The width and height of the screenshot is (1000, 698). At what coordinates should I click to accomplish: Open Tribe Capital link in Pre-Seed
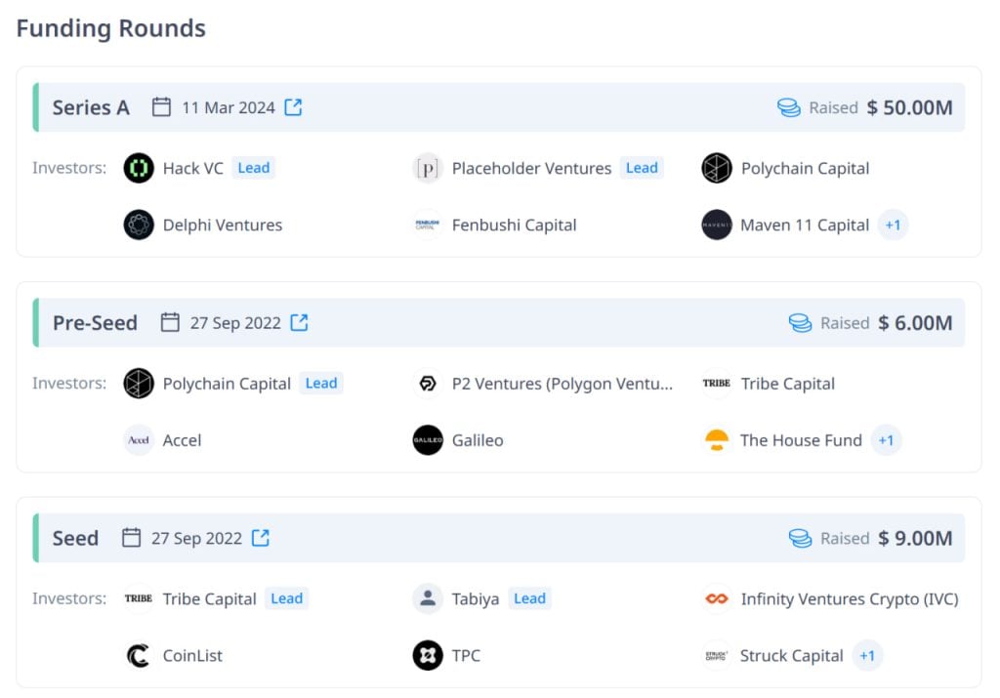[x=788, y=384]
